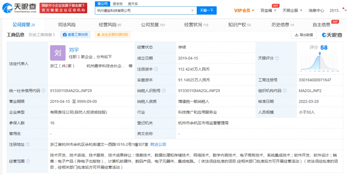Click the 天眼查 watermark logo beside export button

[332, 35]
